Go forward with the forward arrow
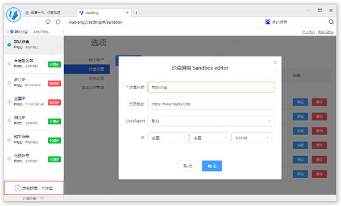This screenshot has height=206, width=341. [x=38, y=22]
